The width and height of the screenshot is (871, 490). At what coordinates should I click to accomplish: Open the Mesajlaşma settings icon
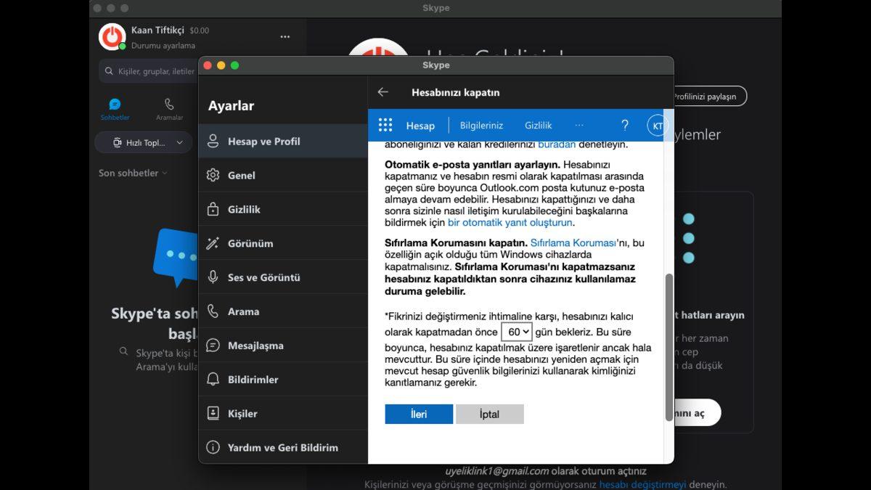(x=213, y=345)
